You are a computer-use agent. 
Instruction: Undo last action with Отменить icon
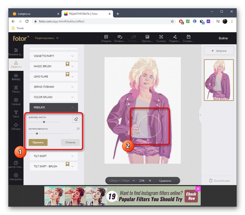tap(120, 39)
